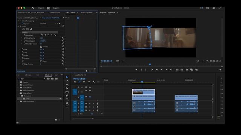Open mask tracking method wrench options
This screenshot has width=241, height=135.
[55, 35]
